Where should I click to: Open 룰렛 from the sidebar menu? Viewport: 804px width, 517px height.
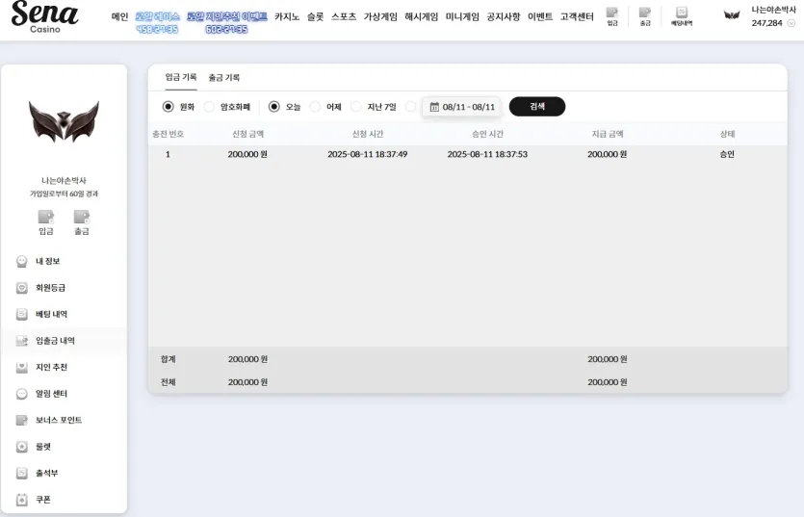click(x=42, y=447)
